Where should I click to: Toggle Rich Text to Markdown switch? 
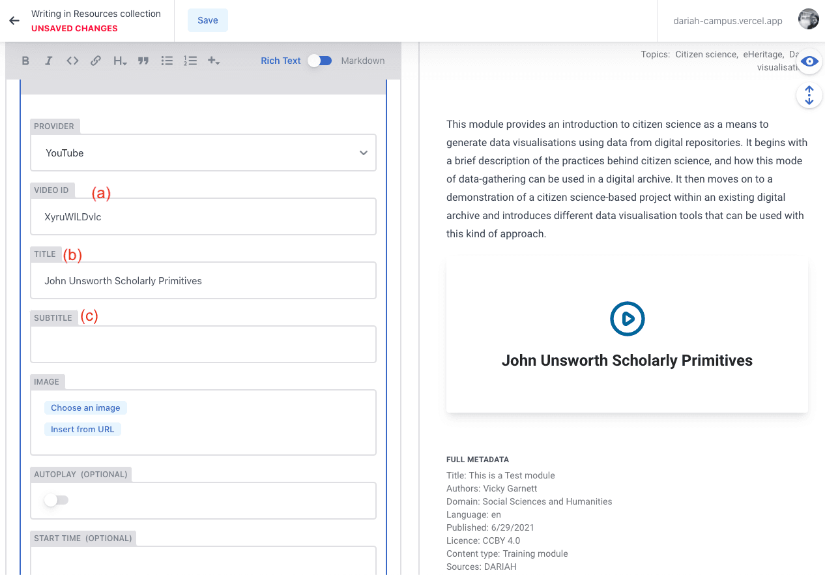(320, 61)
